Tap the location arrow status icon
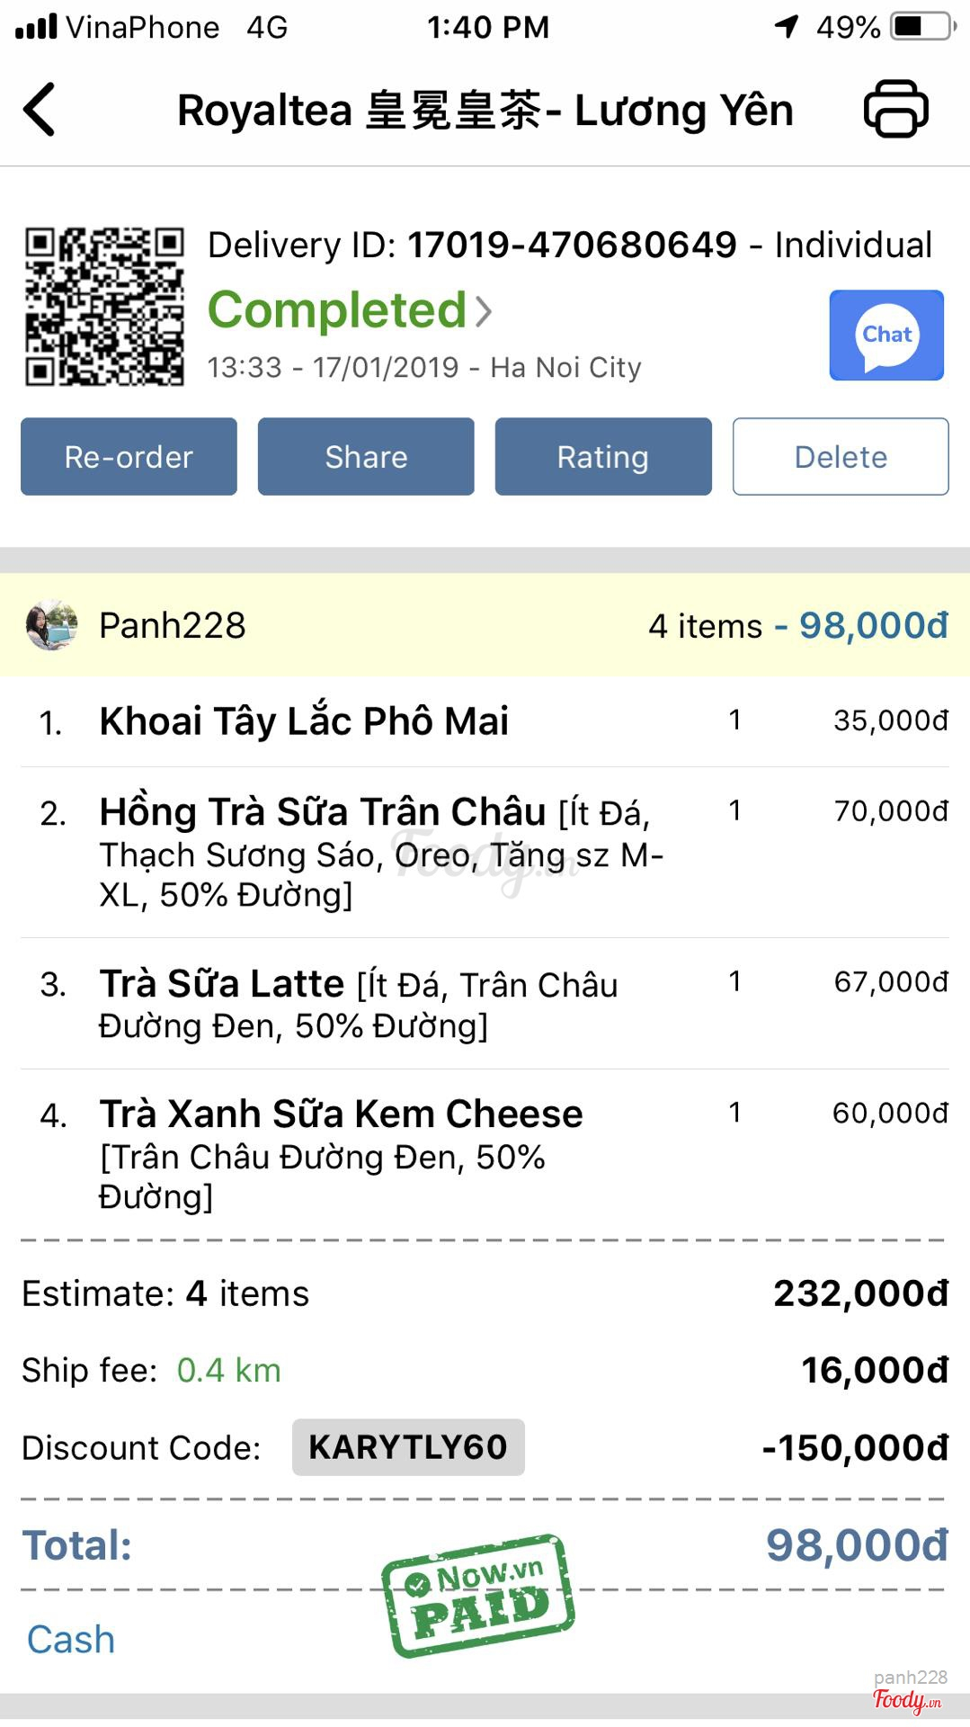Screen dimensions: 970x1727 [x=787, y=27]
